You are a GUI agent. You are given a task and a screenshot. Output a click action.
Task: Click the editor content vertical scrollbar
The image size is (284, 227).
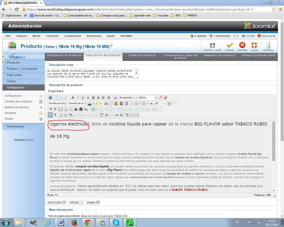pos(273,141)
